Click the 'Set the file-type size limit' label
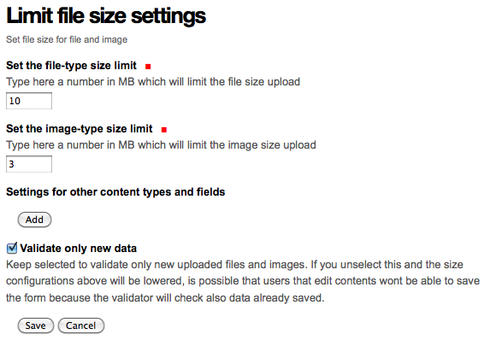Image resolution: width=490 pixels, height=346 pixels. tap(71, 66)
